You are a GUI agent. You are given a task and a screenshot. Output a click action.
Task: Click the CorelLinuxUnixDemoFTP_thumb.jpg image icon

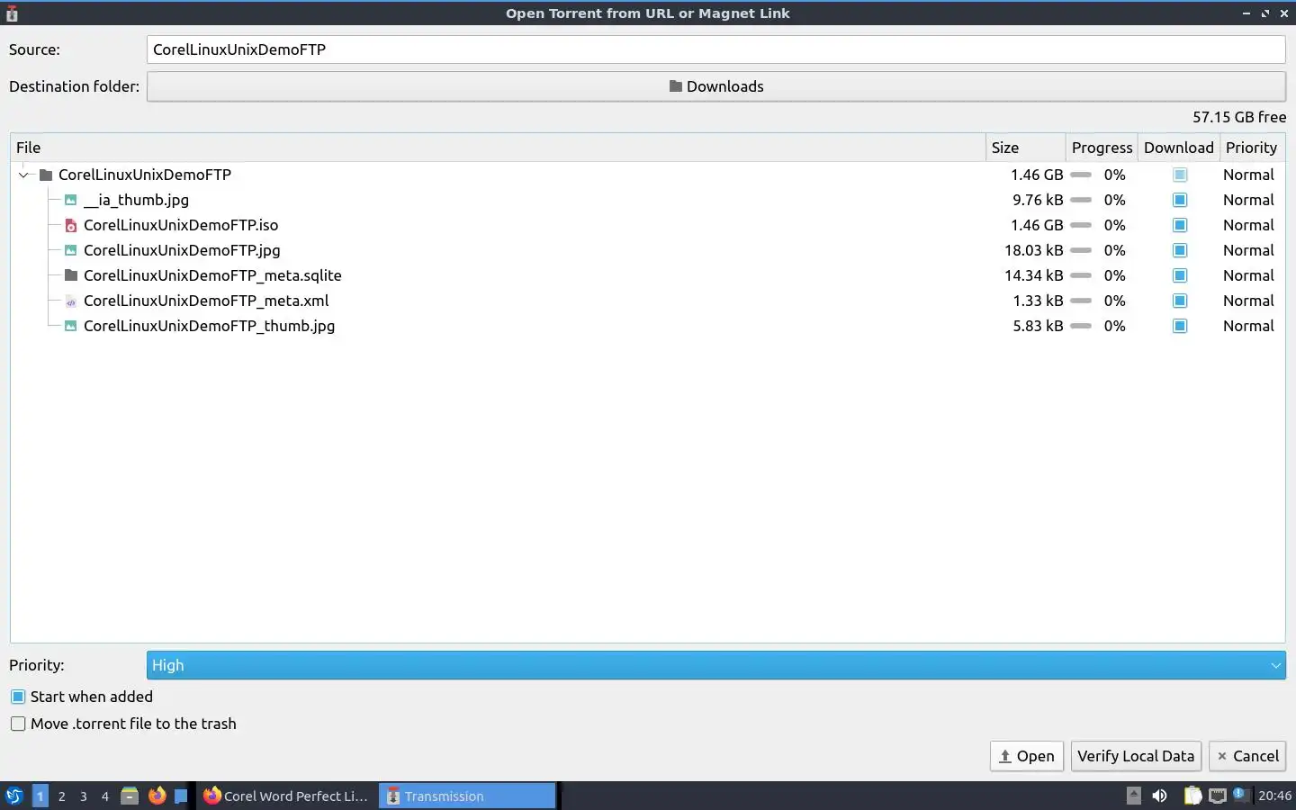[x=71, y=326]
